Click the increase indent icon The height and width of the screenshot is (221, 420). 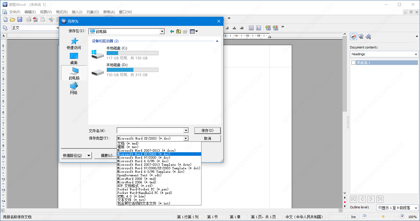click(275, 28)
